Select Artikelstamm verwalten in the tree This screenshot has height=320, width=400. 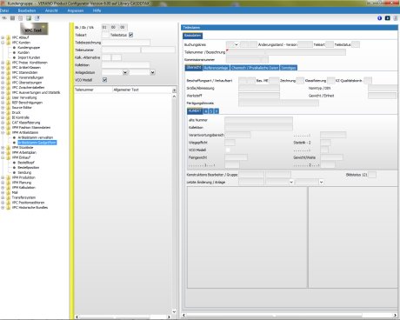tap(36, 137)
